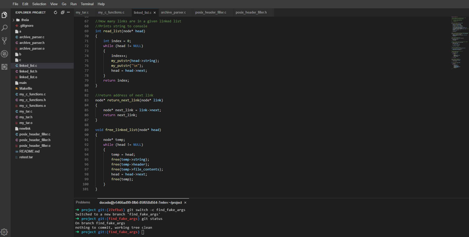The width and height of the screenshot is (469, 237).
Task: Open the Search view in activity bar
Action: (x=4, y=28)
